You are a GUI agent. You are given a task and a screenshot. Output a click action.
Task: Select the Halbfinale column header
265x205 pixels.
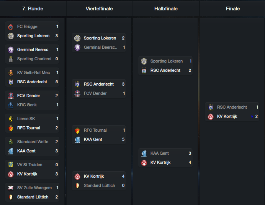click(166, 9)
